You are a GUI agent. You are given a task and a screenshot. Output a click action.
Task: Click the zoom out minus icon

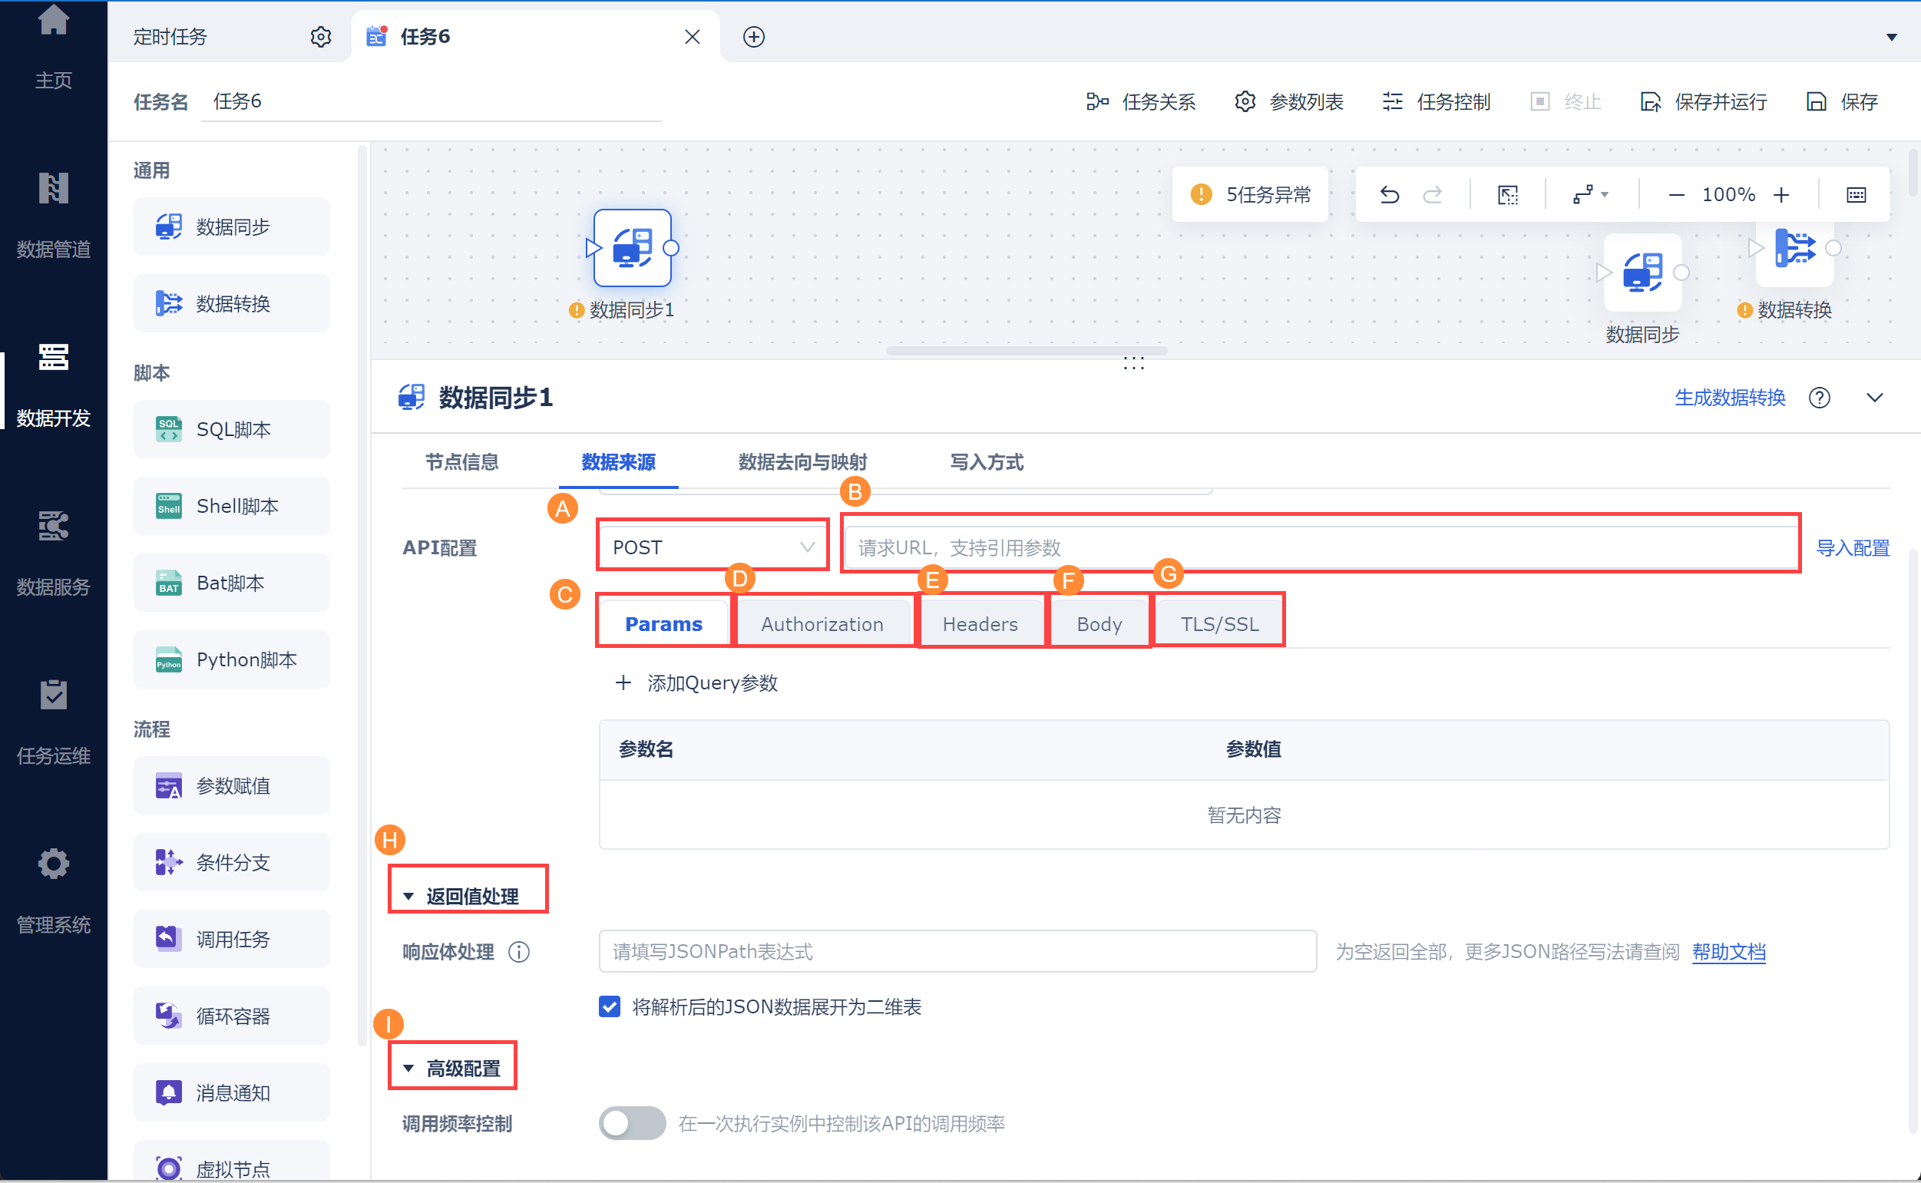click(x=1676, y=194)
